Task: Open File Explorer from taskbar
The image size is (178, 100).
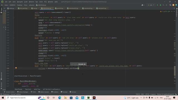Action: 65,98
